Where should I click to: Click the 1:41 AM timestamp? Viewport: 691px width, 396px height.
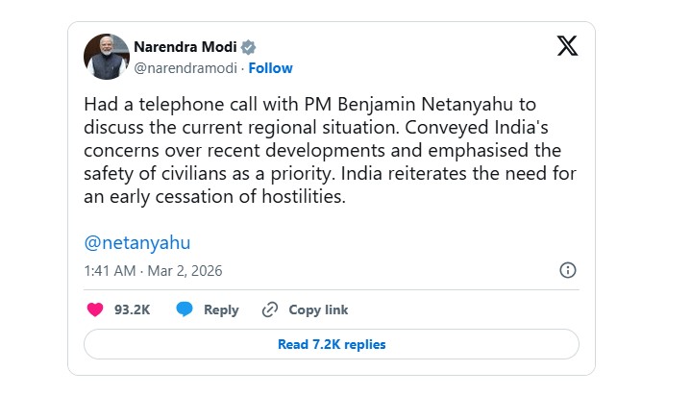110,271
